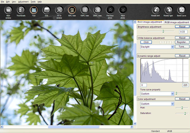190x133 pixels.
Task: Switch to RGB image adjustment tab
Action: 177,22
